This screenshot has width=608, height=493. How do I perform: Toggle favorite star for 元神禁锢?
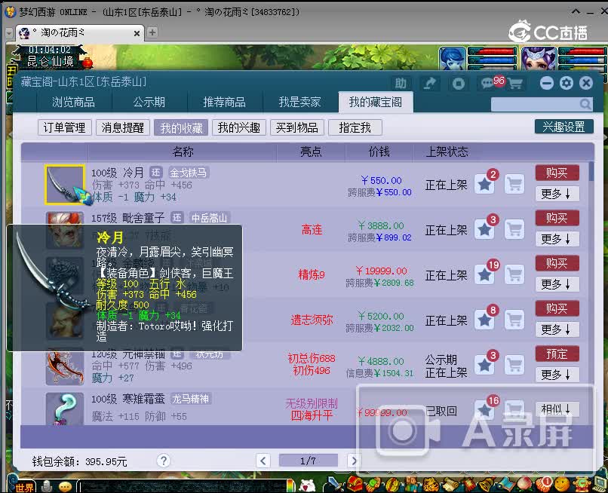point(484,365)
